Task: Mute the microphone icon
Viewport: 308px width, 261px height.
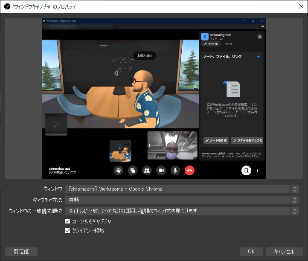Action: (x=175, y=170)
